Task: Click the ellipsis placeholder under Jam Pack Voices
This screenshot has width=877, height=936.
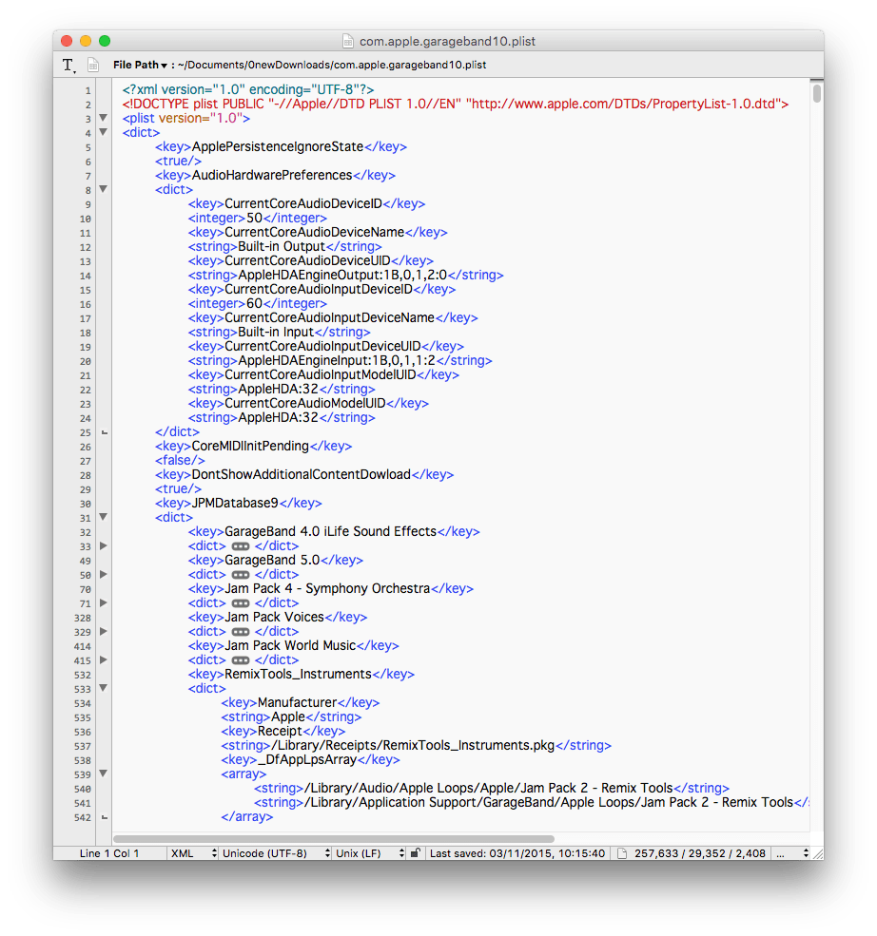Action: 241,632
